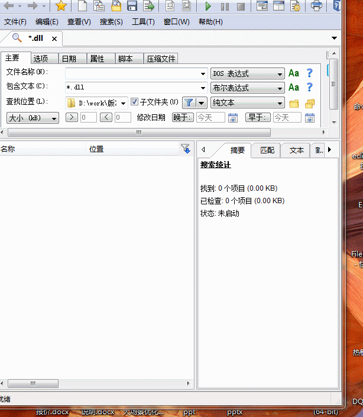
Task: Open the 帮助(H) menu
Action: 210,22
